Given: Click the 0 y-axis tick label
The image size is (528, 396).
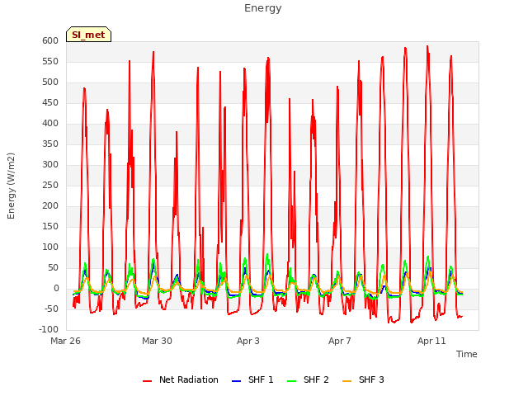Looking at the screenshot, I should click(x=57, y=288).
